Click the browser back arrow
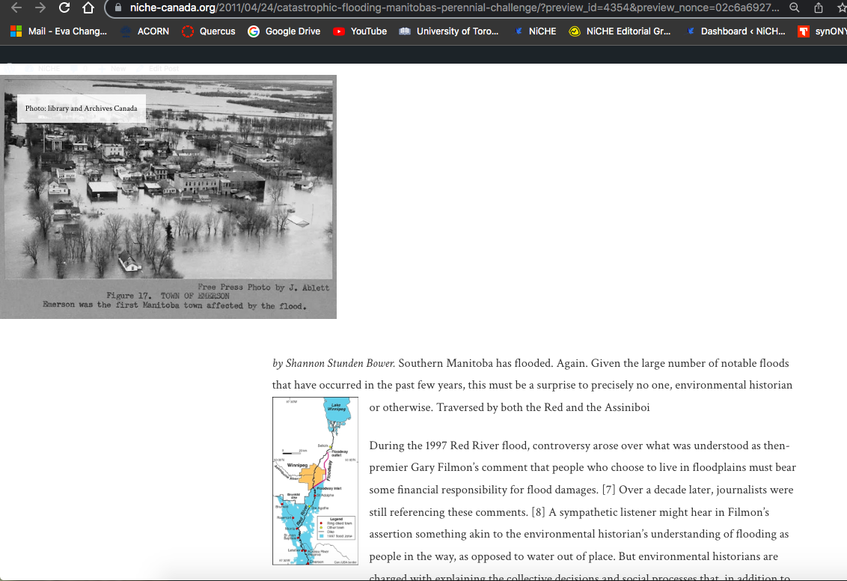Image resolution: width=847 pixels, height=581 pixels. click(16, 7)
